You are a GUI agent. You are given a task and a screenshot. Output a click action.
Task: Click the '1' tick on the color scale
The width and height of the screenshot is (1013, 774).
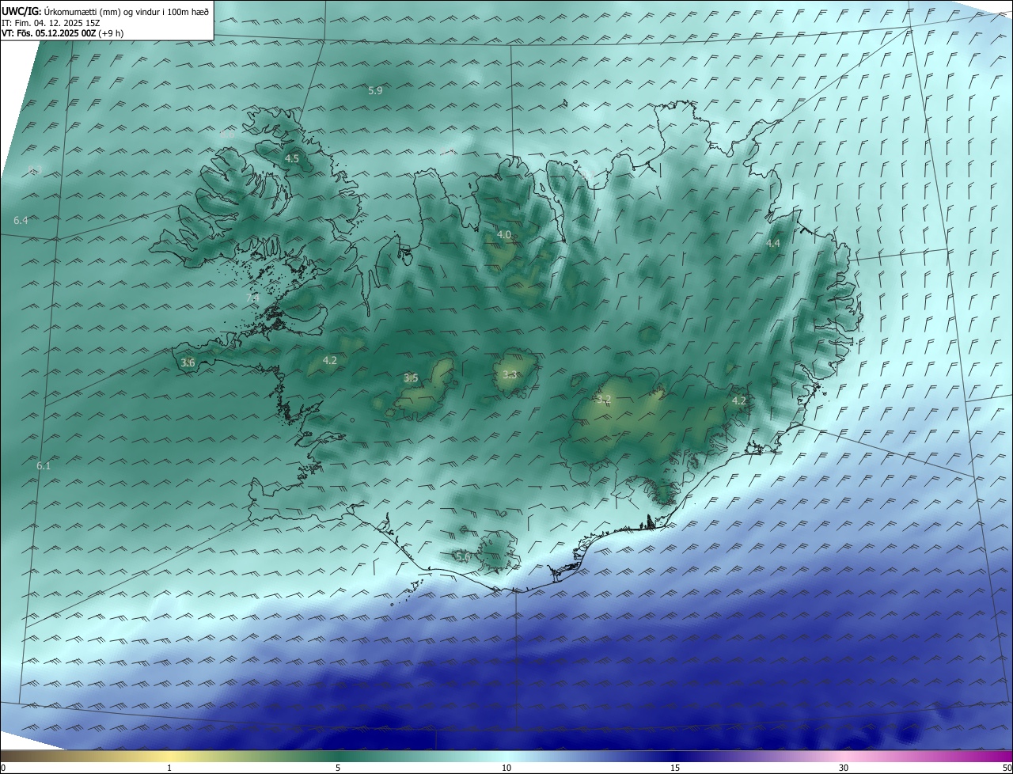[x=169, y=768]
